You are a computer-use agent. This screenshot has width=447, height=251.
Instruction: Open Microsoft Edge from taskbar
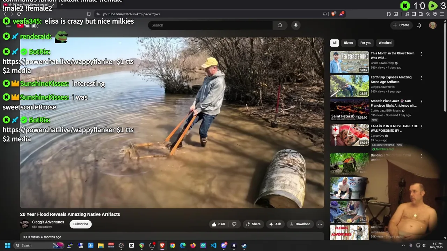[183, 245]
